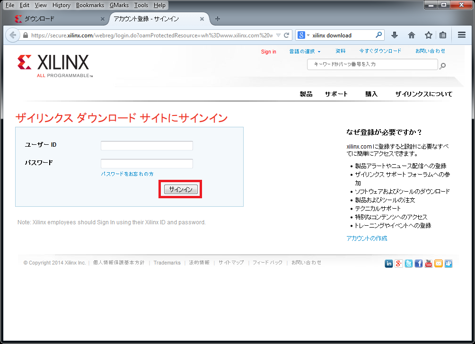Open 個人情報保護基本方針 footer link

(x=119, y=263)
